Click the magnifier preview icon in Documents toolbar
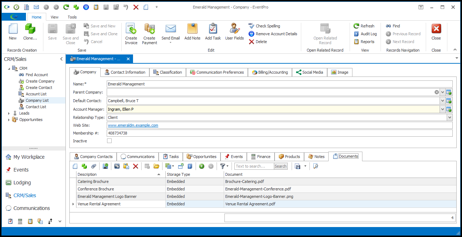Screen dimensions: 462x237 315,166
